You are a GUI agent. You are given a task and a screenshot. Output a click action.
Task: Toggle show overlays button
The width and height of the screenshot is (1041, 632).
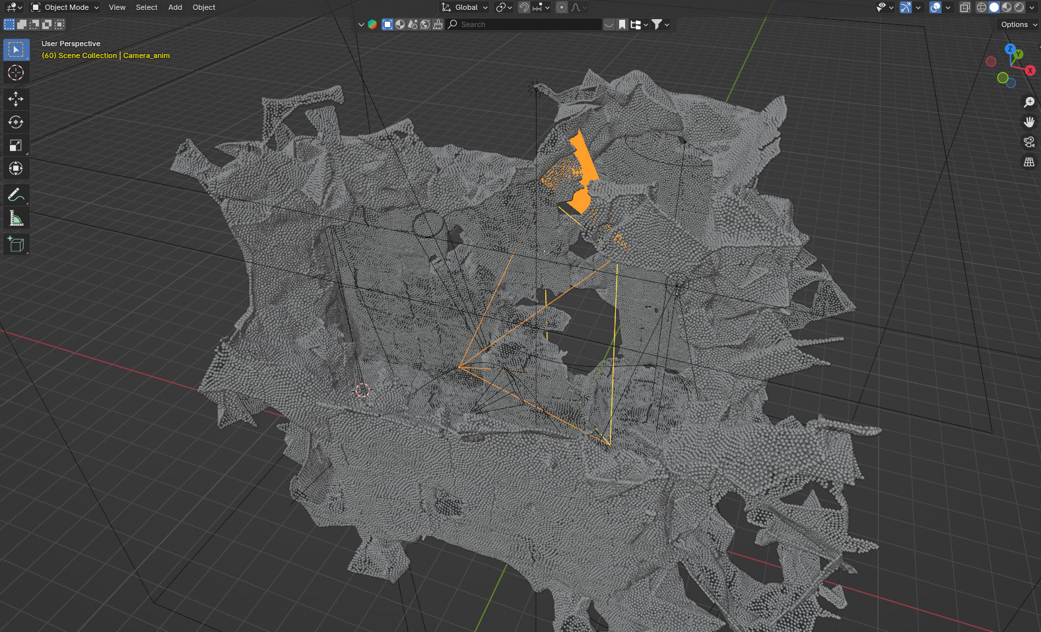[935, 7]
